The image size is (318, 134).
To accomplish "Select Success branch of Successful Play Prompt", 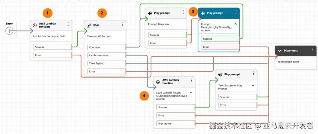I will pyautogui.click(x=238, y=97).
